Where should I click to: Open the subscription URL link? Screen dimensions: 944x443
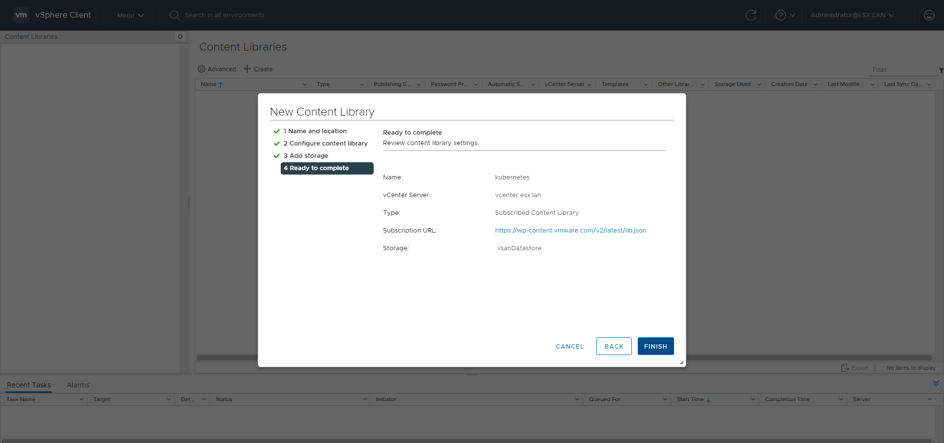tap(570, 231)
